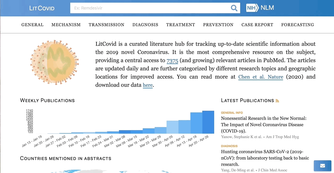The height and width of the screenshot is (173, 334).
Task: Click the 'Countries mentioned in abstracts' heading
Action: [66, 158]
